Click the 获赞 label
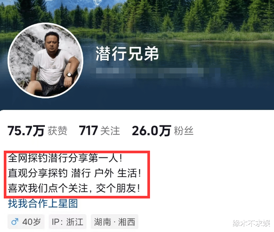This screenshot has height=232, width=274. [x=58, y=131]
